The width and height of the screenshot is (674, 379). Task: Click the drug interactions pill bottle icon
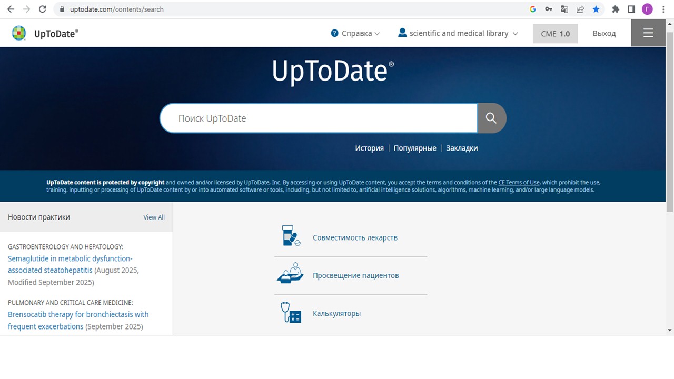[291, 236]
